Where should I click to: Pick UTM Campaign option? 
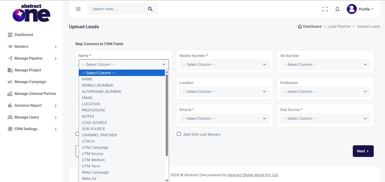122,147
